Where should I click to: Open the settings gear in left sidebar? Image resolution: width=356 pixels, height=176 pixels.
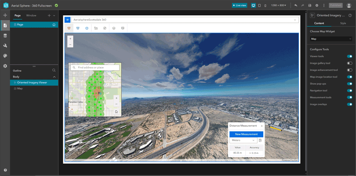(5, 66)
